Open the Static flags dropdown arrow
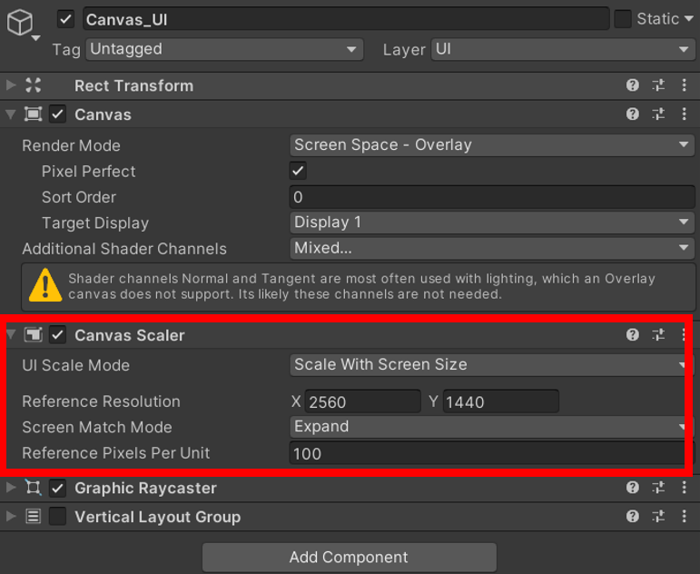Screen dimensions: 700x574 689,19
